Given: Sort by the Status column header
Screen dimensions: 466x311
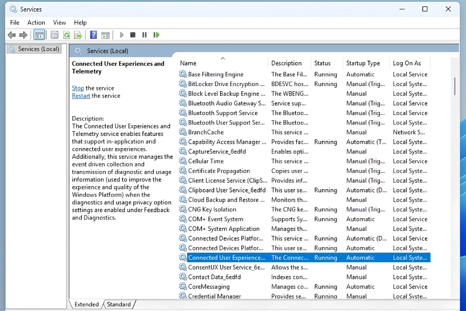Looking at the screenshot, I should pos(327,63).
